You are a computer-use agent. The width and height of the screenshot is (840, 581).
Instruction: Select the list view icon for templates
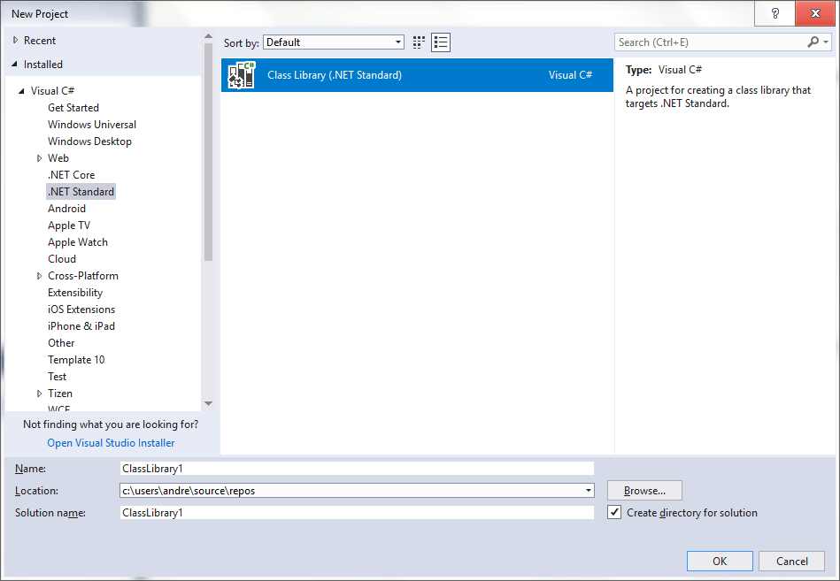point(440,42)
